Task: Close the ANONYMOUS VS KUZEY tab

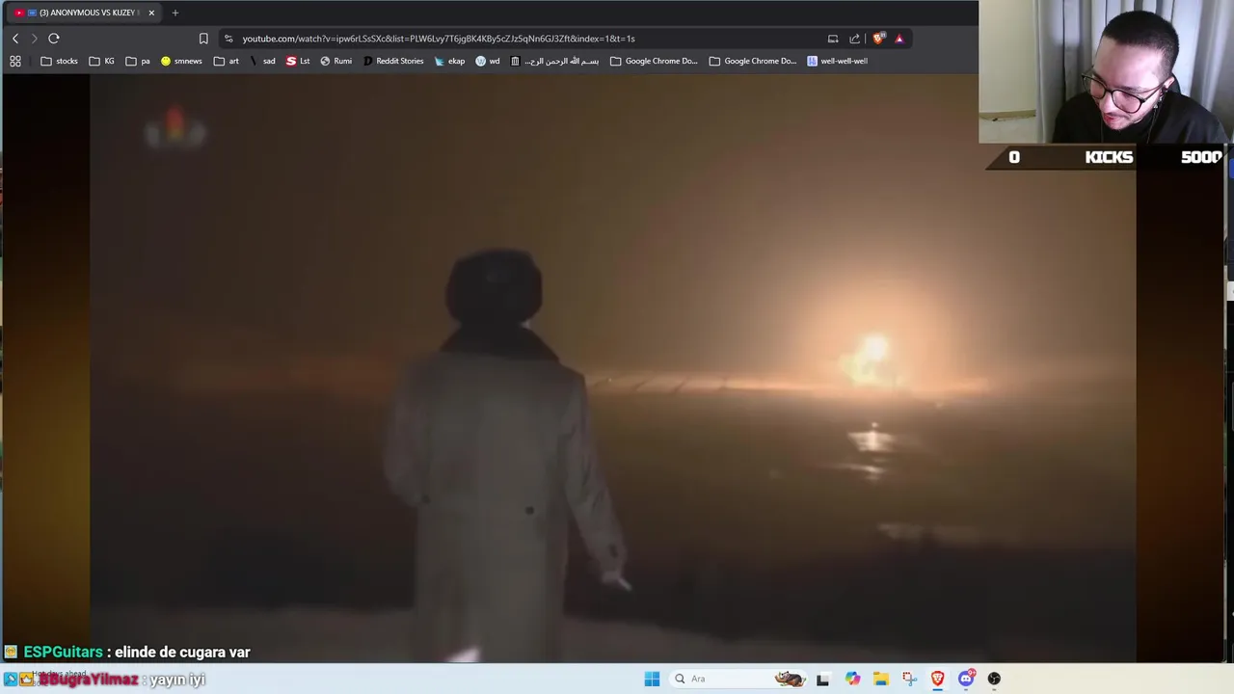Action: tap(151, 13)
